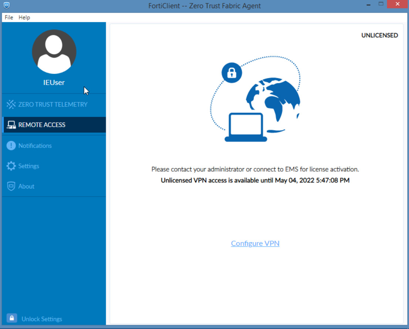The image size is (409, 329).
Task: Click the Configure VPN link
Action: (x=255, y=243)
